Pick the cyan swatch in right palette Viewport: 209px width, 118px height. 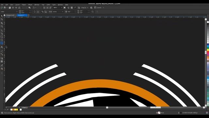click(208, 46)
